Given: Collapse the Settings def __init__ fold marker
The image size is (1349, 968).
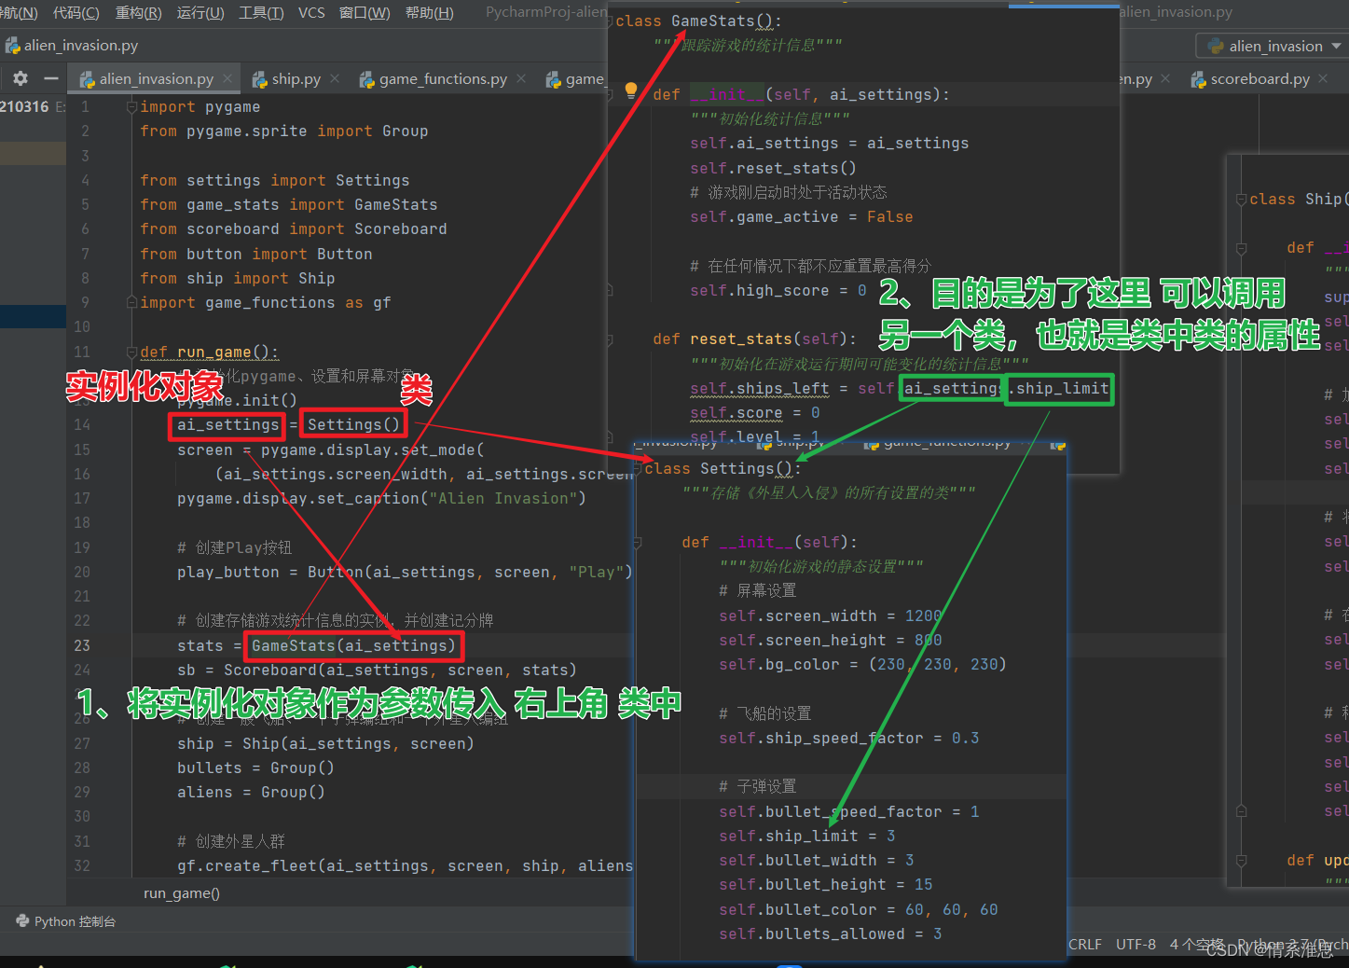Looking at the screenshot, I should [638, 543].
